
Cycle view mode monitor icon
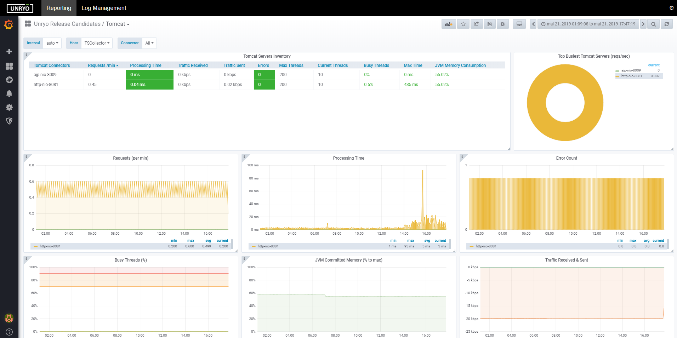(x=519, y=24)
